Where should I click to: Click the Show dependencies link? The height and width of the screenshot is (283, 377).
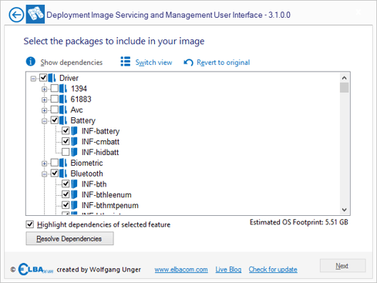[x=72, y=62]
